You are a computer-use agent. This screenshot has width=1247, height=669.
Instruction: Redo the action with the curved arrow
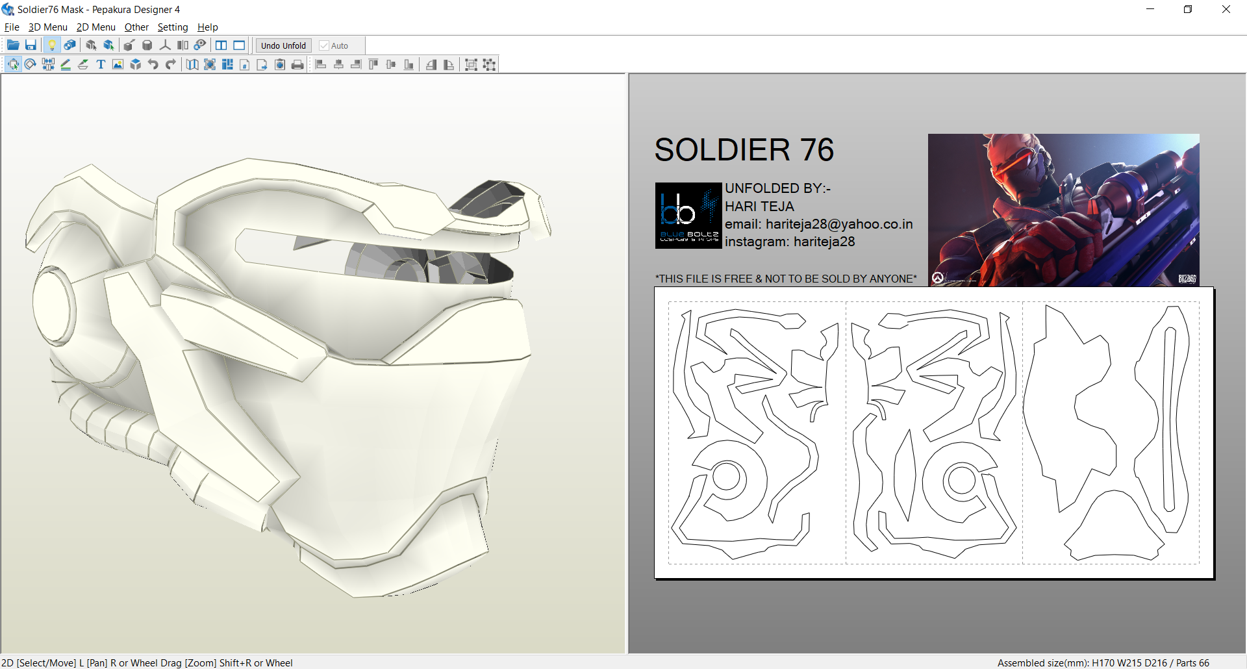point(171,64)
